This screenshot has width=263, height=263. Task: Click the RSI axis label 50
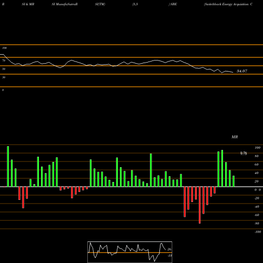(4, 69)
